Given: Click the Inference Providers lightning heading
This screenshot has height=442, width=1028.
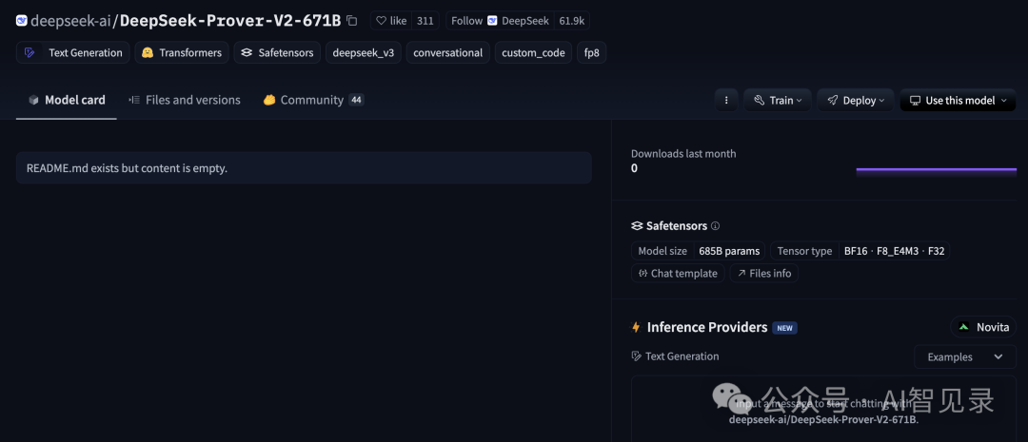Looking at the screenshot, I should pos(699,327).
